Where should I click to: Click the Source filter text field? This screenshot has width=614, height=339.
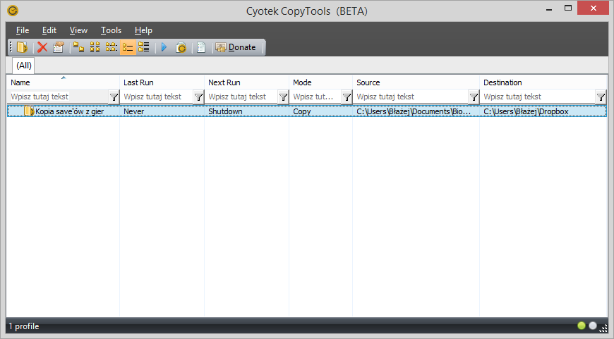click(411, 97)
